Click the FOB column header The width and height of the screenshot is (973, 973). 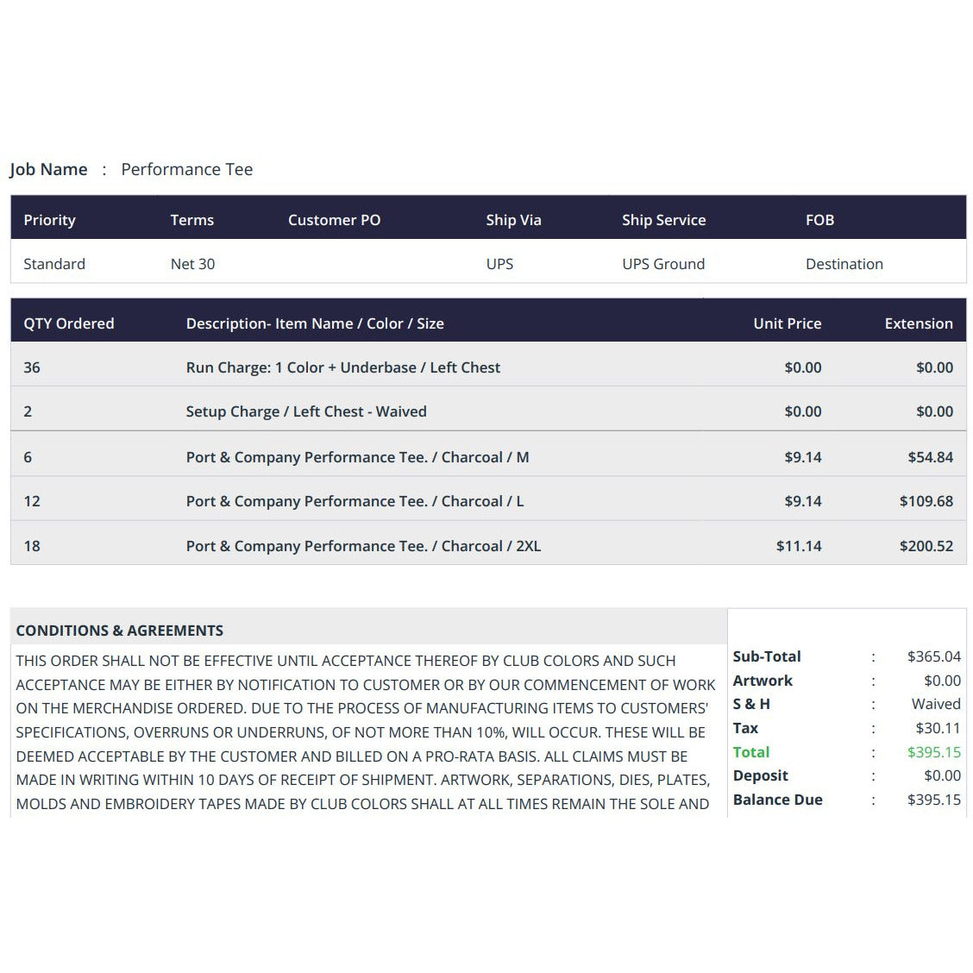coord(819,220)
